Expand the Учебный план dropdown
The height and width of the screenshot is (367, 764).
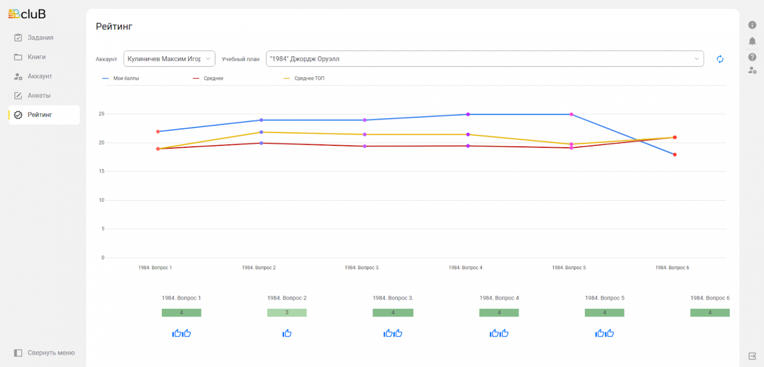pyautogui.click(x=484, y=59)
